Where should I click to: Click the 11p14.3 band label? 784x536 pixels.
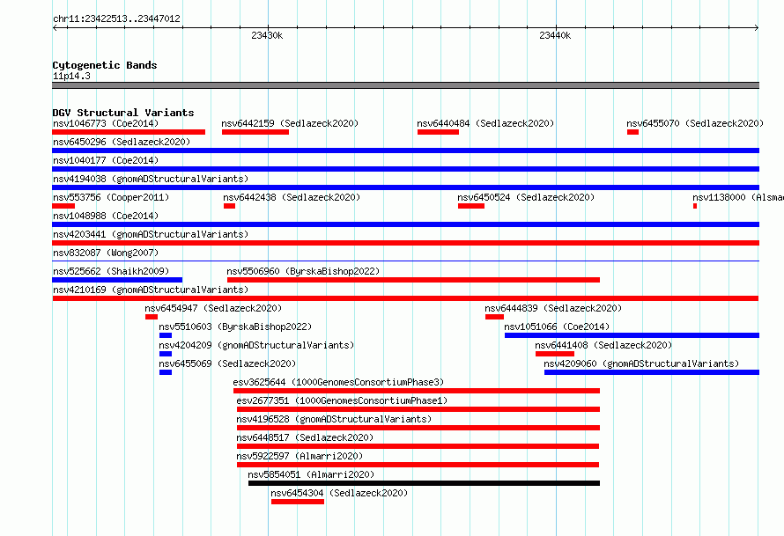point(71,76)
